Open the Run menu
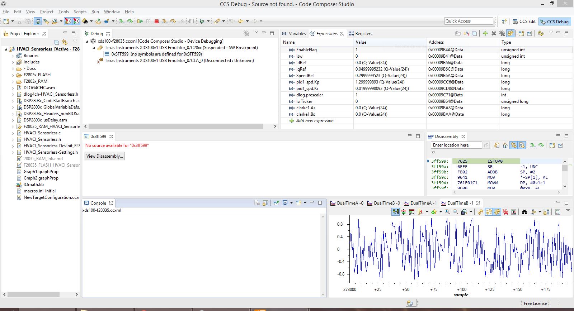The height and width of the screenshot is (311, 574). [95, 12]
